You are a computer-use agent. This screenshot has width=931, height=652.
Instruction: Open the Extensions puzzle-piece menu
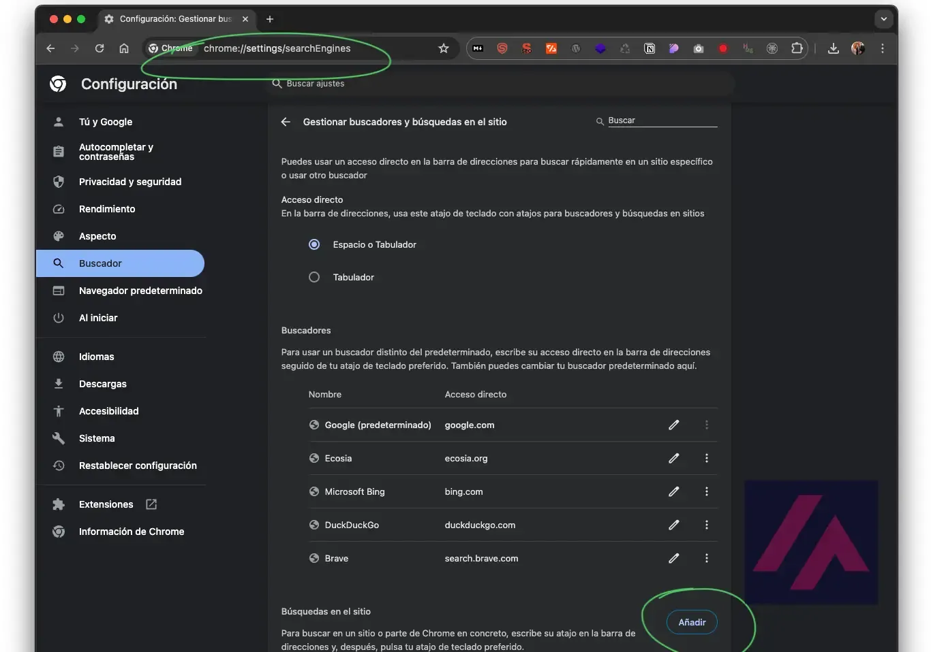tap(797, 48)
